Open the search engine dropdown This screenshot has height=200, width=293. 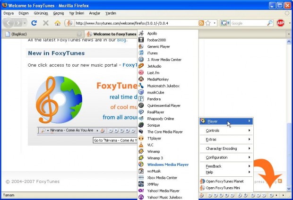[225, 23]
